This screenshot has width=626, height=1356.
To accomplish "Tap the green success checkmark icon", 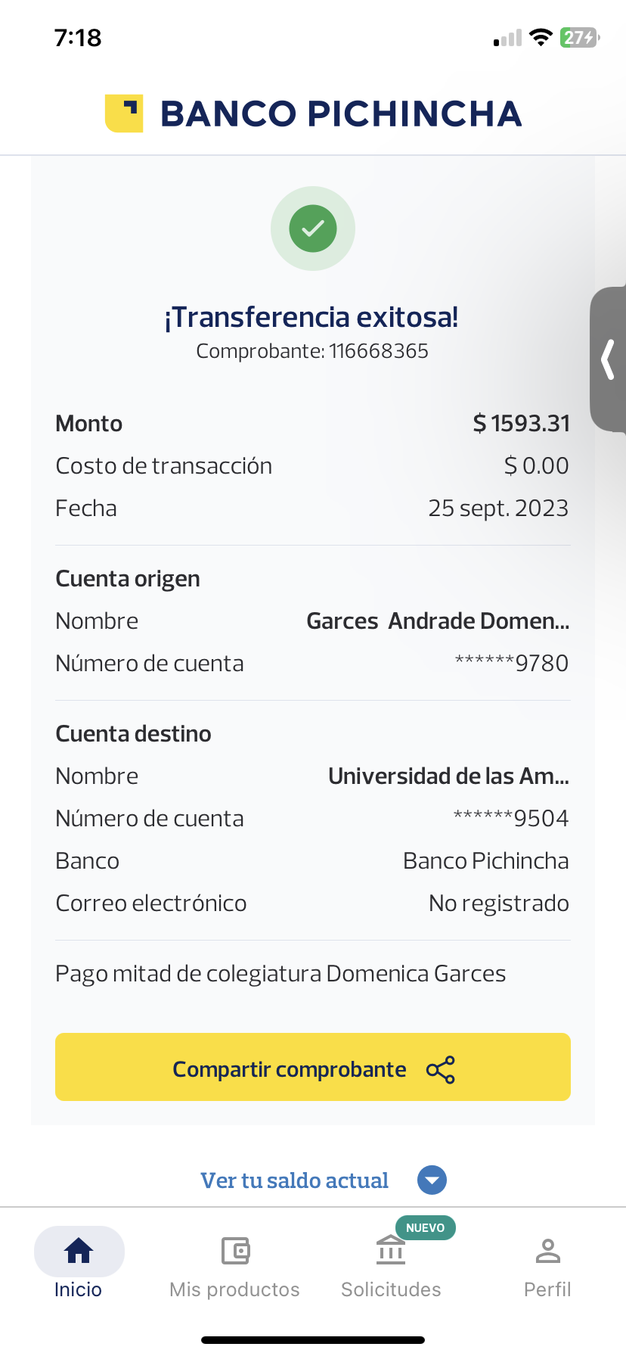I will 313,228.
